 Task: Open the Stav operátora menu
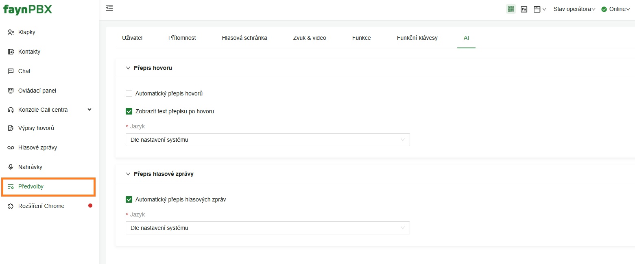[x=574, y=9]
